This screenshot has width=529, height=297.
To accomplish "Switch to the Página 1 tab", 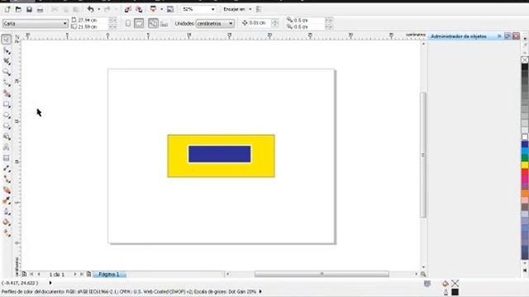I will point(109,275).
